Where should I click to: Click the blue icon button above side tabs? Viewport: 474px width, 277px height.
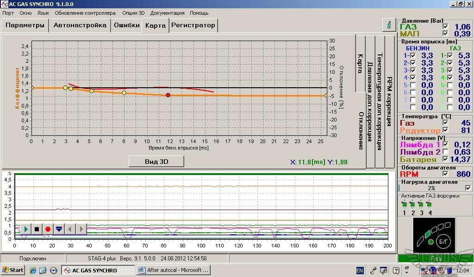389,24
